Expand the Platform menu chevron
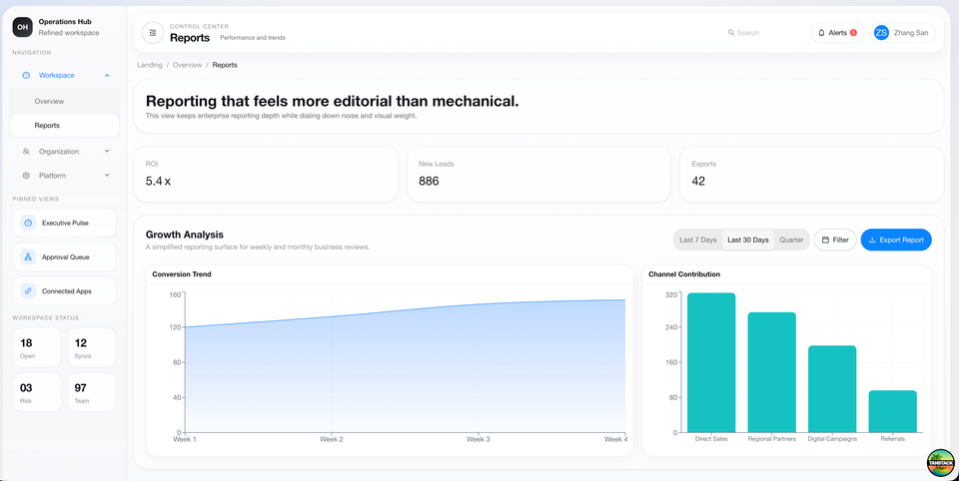959x481 pixels. [107, 176]
